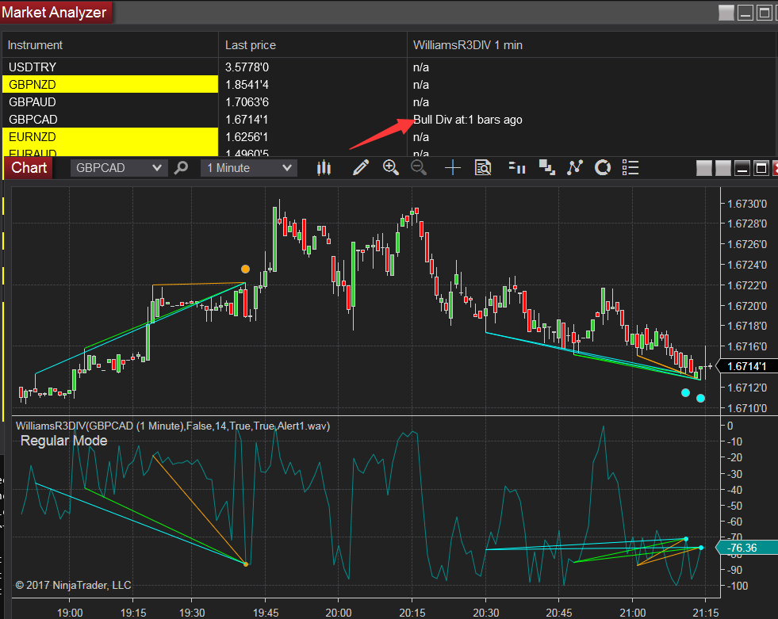Select the GBPAUD instrument row
This screenshot has width=778, height=619.
coord(110,101)
